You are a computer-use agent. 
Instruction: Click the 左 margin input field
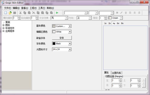click(115, 80)
